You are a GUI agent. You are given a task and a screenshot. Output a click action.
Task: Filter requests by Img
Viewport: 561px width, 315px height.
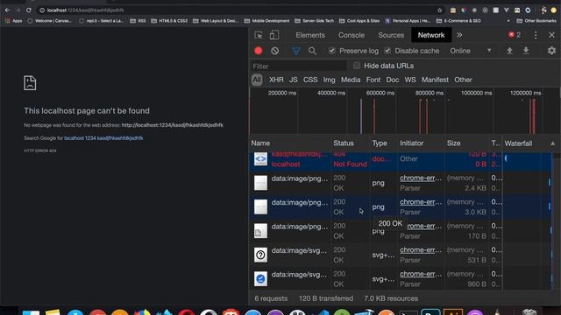click(x=330, y=80)
